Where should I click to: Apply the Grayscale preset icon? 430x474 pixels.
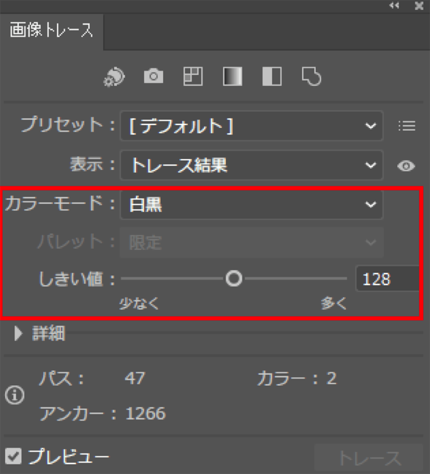click(233, 76)
